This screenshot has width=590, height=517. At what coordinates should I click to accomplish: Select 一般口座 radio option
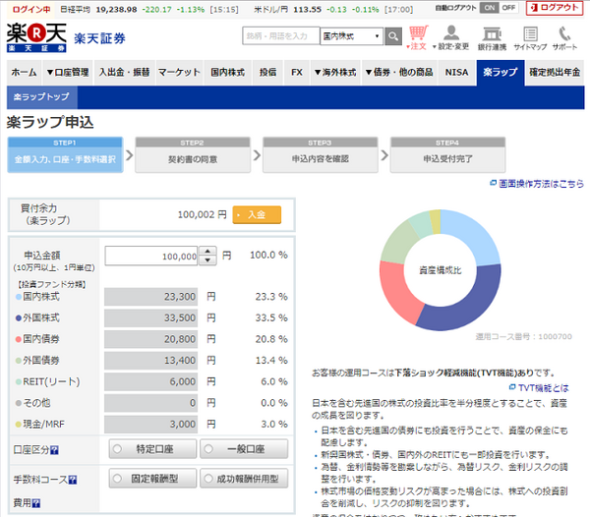(244, 449)
